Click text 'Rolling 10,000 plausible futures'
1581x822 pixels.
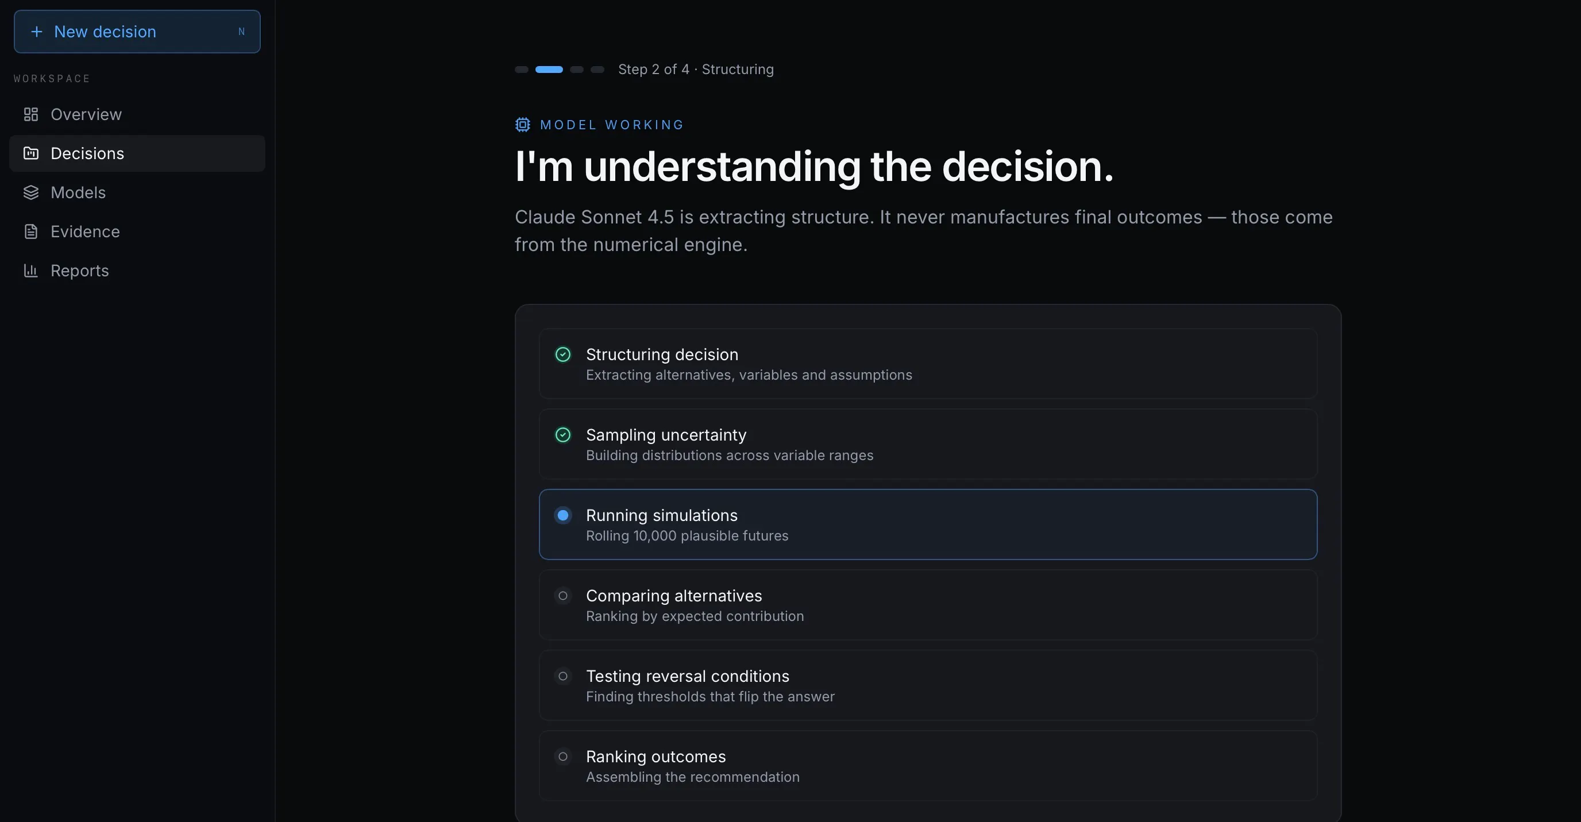687,536
